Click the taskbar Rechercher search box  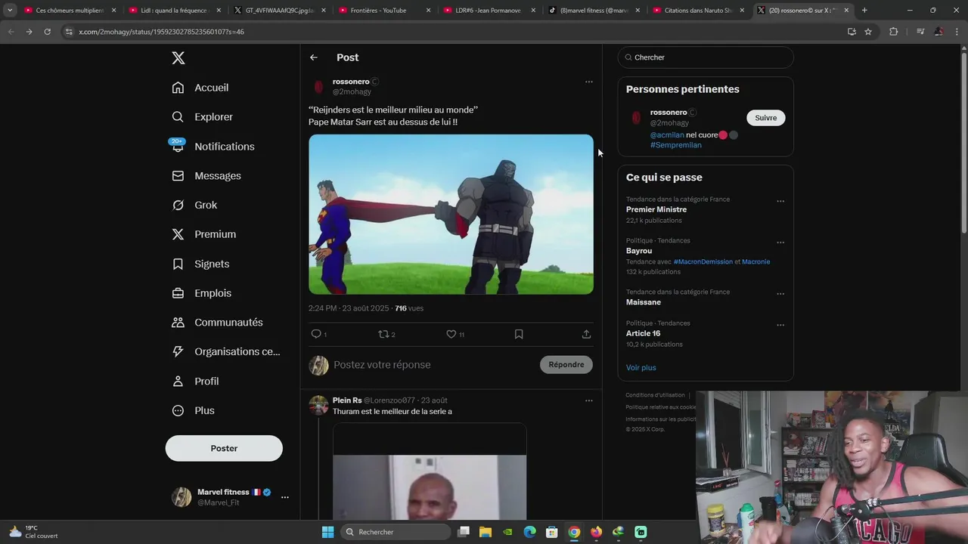pos(394,532)
